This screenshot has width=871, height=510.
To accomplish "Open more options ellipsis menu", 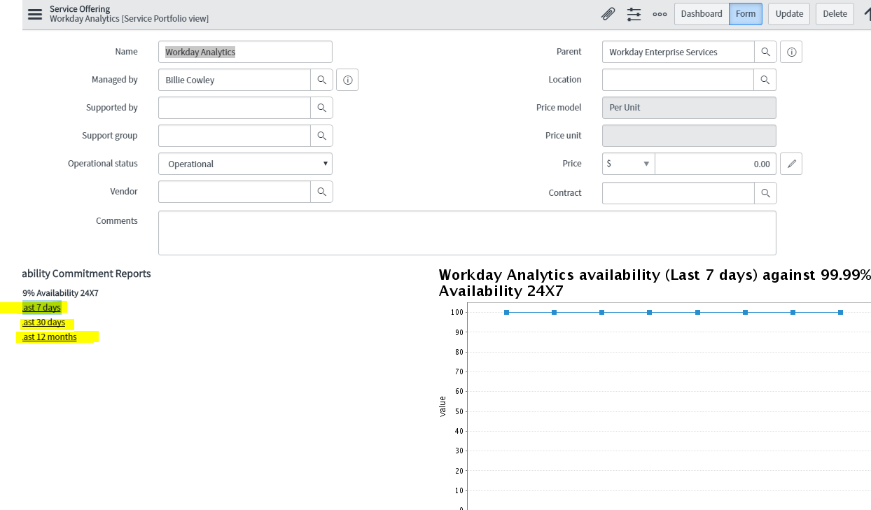I will pos(660,14).
